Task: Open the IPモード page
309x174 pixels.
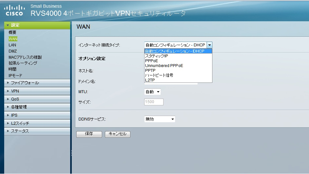Action: pyautogui.click(x=15, y=75)
